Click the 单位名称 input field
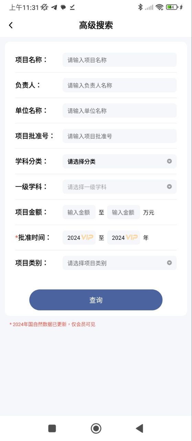Viewport: 192px width, 441px height. pyautogui.click(x=120, y=111)
